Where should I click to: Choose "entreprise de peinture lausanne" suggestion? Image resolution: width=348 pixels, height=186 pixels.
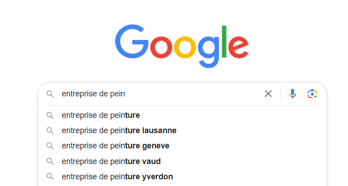point(119,131)
